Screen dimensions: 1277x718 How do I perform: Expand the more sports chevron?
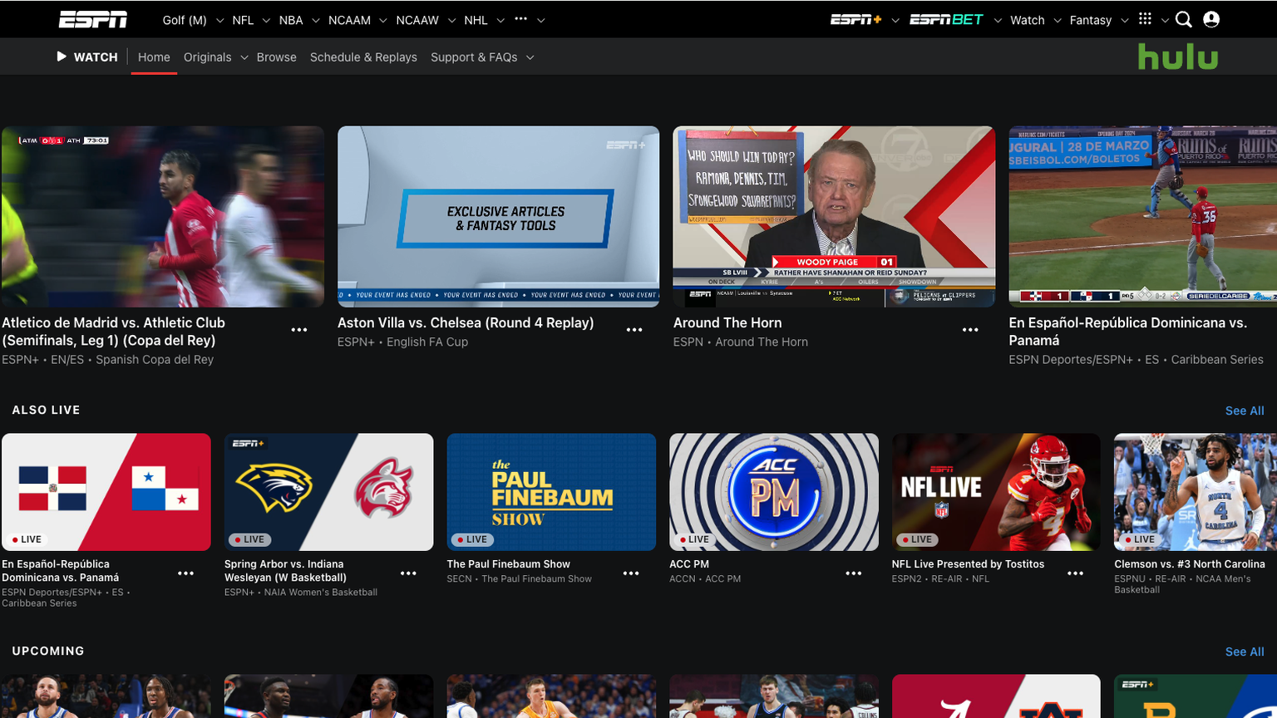pyautogui.click(x=541, y=21)
